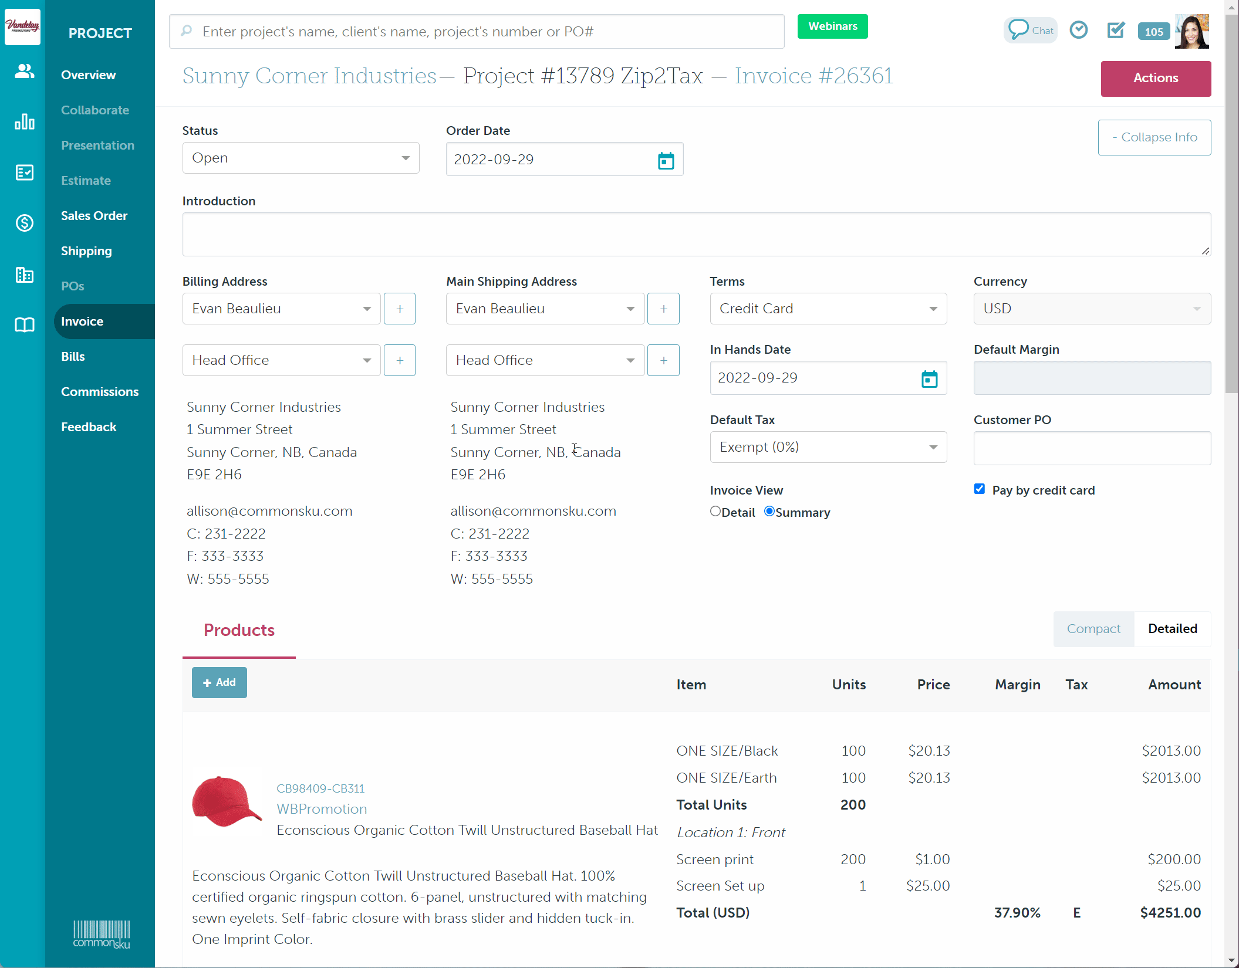
Task: Switch to the Compact products view tab
Action: tap(1093, 629)
